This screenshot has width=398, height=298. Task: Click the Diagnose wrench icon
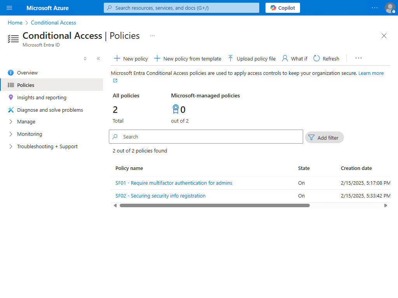point(10,110)
